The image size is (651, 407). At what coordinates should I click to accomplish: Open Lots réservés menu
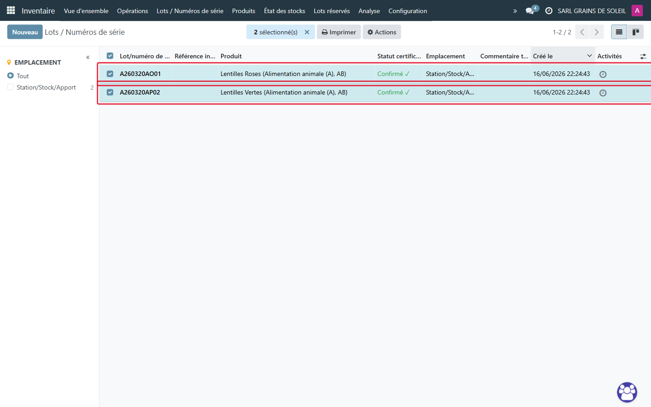click(332, 11)
